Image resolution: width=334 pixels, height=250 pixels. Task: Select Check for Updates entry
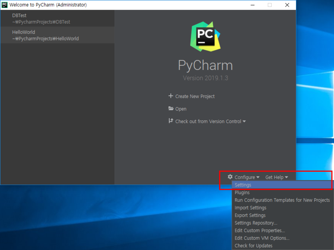282,246
